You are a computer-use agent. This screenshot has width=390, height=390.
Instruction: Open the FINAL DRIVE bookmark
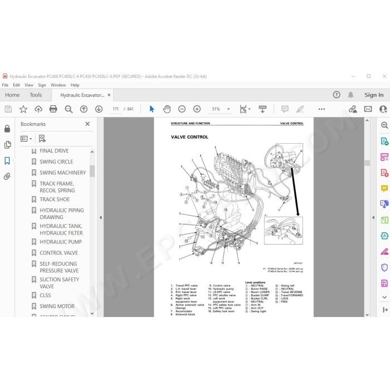point(54,151)
